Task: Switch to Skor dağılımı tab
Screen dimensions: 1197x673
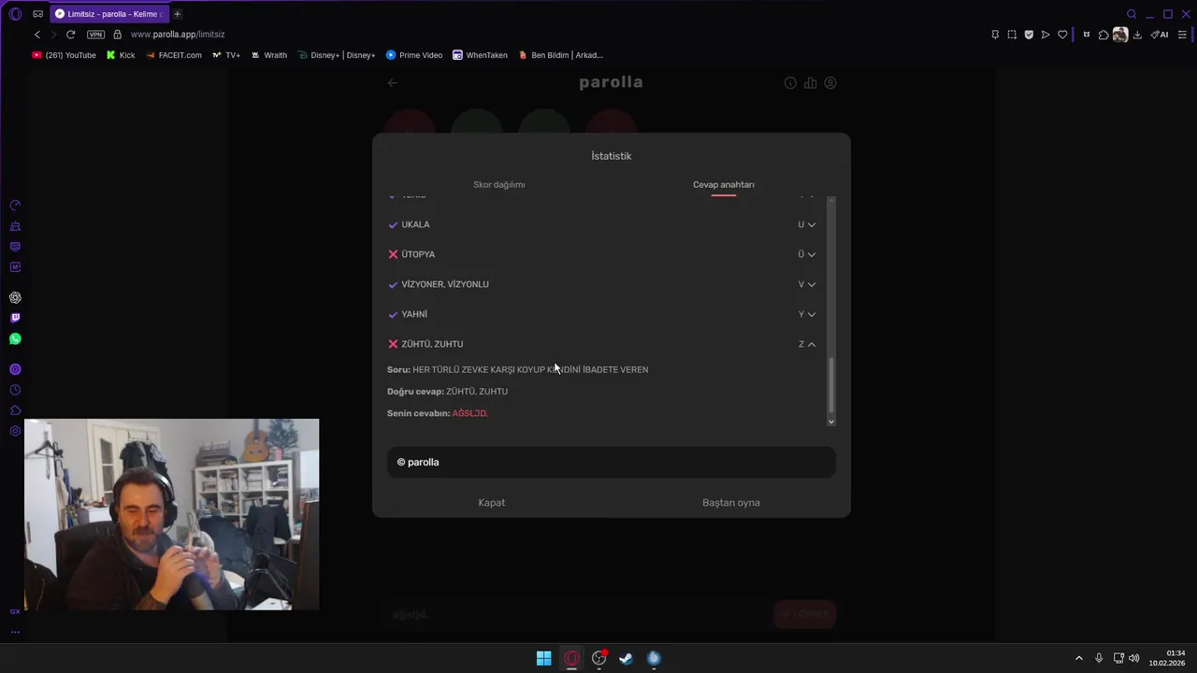Action: (x=499, y=185)
